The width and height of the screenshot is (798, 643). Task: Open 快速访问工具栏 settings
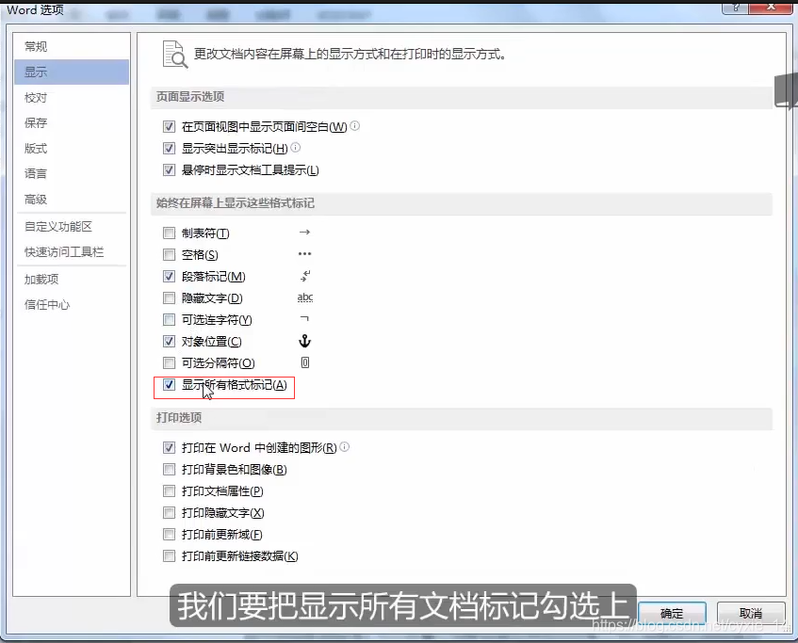(x=72, y=251)
